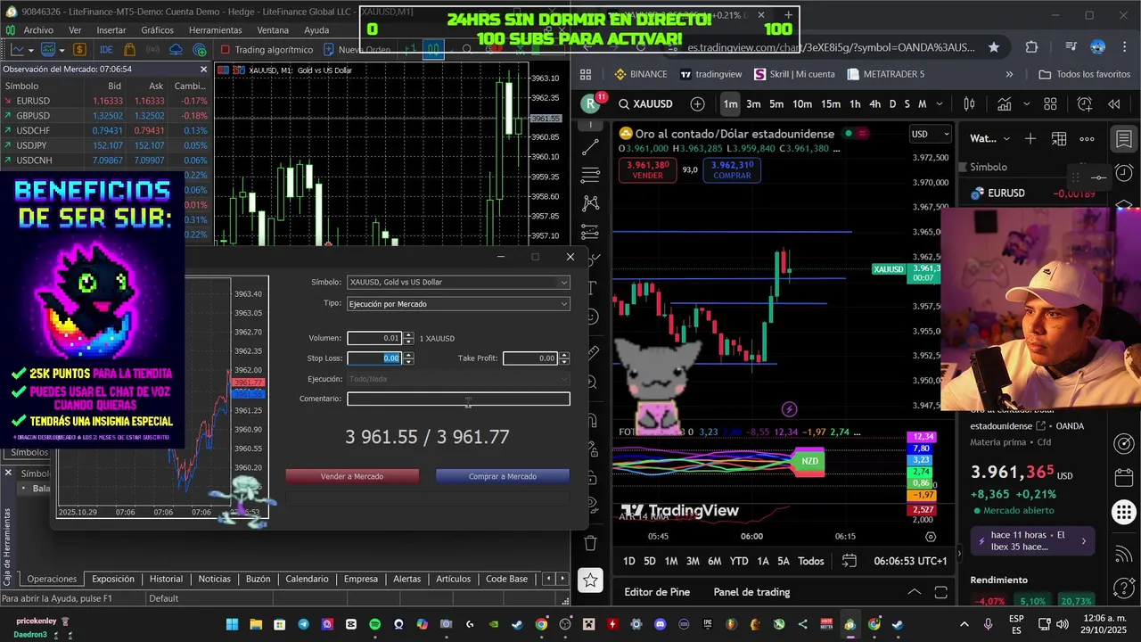
Task: Click Vender a Mercado button
Action: point(352,476)
